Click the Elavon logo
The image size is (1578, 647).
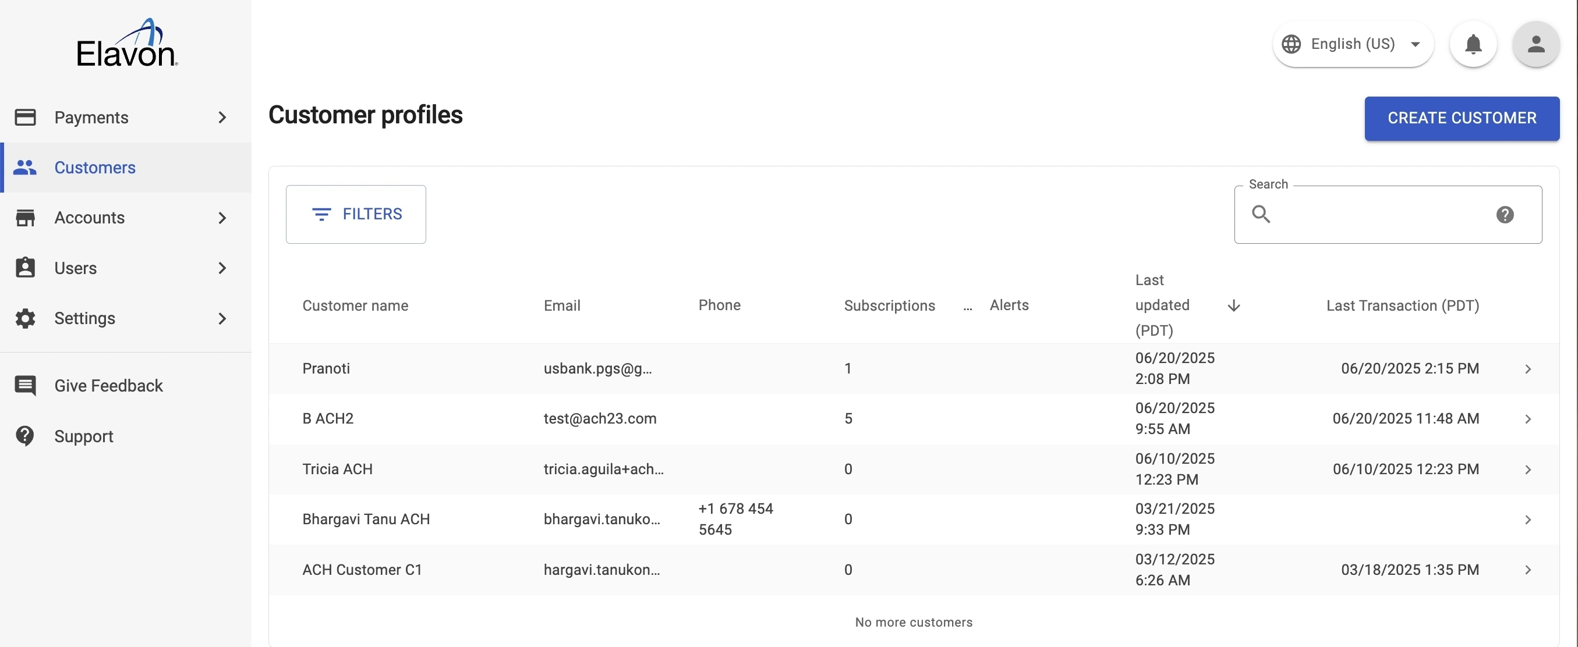coord(127,44)
